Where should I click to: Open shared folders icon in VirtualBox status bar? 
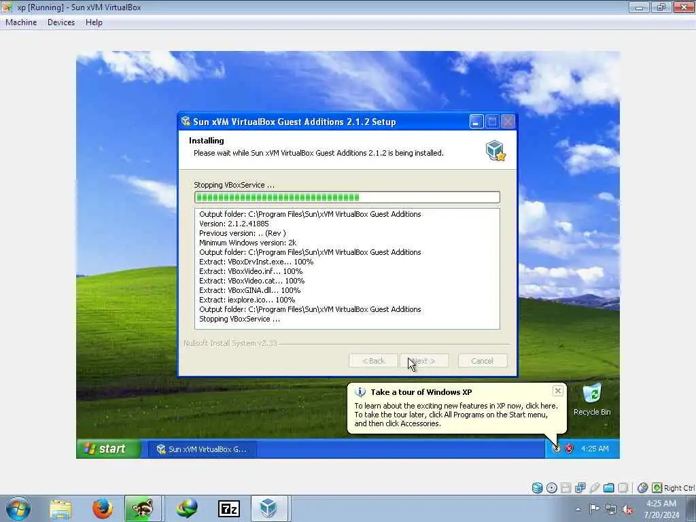click(608, 488)
